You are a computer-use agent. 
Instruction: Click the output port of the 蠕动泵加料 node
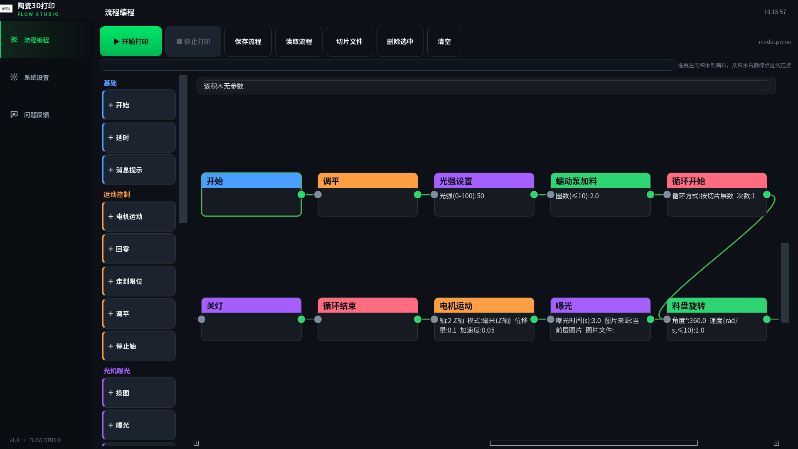[x=650, y=195]
